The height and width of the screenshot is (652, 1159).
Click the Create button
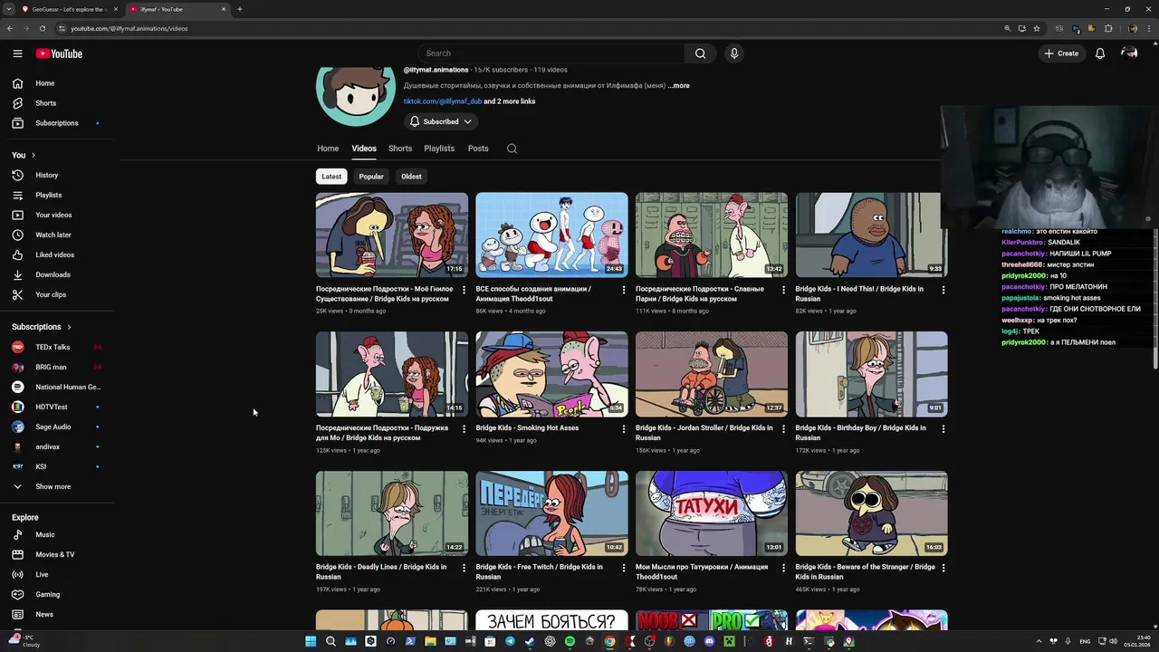point(1061,53)
